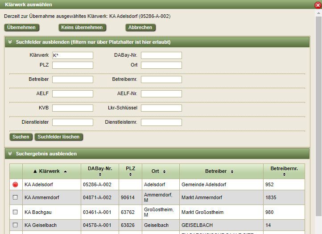The height and width of the screenshot is (234, 322).
Task: Click the Suchen search button
Action: [21, 137]
